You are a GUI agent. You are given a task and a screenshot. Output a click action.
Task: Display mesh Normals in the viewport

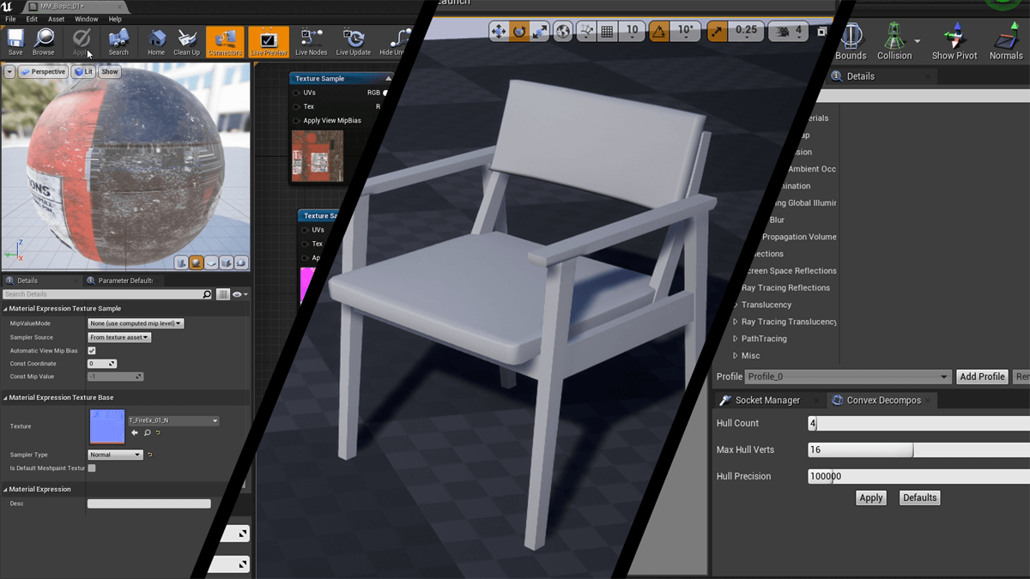(x=1005, y=39)
